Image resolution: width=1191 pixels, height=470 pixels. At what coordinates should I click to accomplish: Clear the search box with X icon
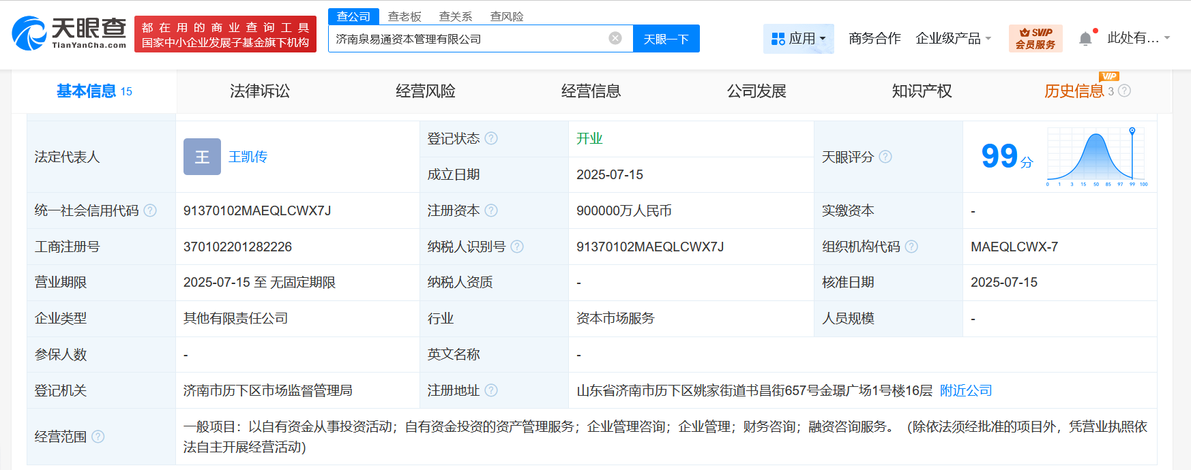pyautogui.click(x=615, y=38)
